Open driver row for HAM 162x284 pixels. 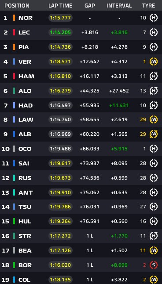81,76
